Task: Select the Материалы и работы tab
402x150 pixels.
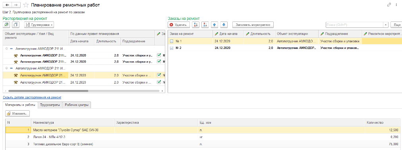Action: pos(20,105)
